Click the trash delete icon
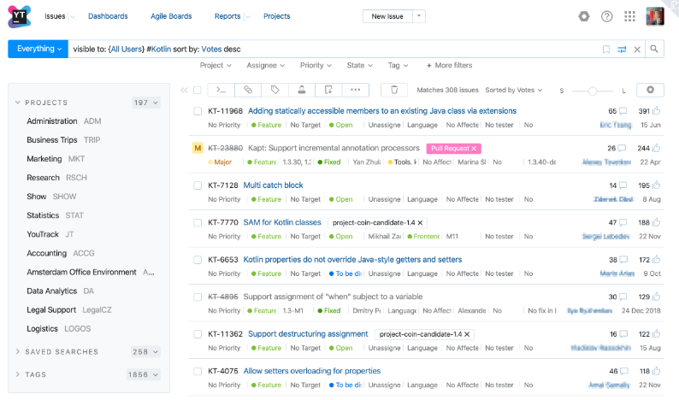The image size is (679, 400). click(393, 90)
